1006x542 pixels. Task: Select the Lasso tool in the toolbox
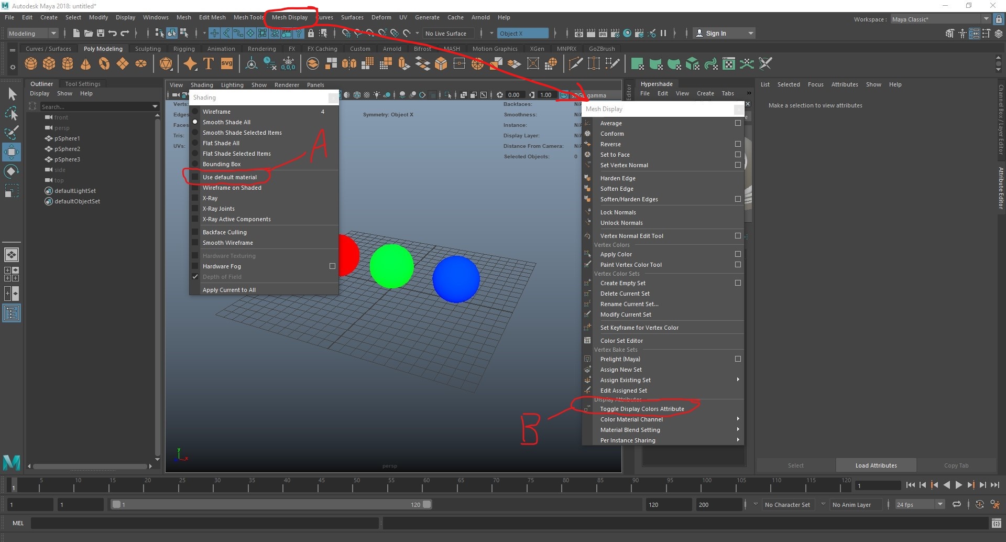12,114
